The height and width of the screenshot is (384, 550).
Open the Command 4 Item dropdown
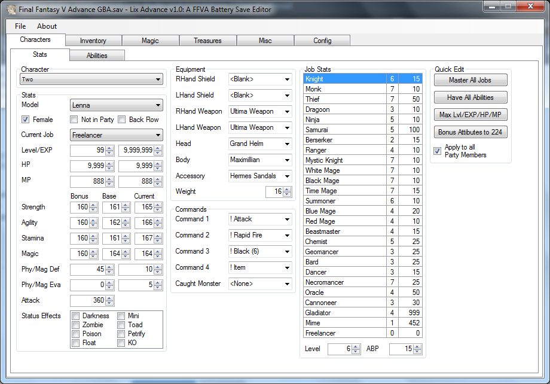[x=260, y=268]
